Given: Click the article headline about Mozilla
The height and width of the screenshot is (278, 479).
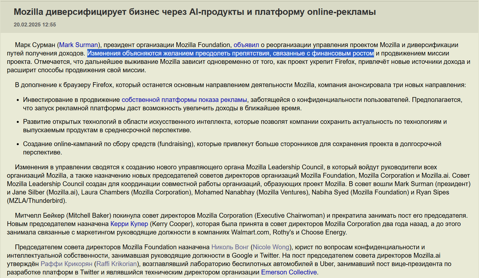Looking at the screenshot, I should pyautogui.click(x=195, y=12).
